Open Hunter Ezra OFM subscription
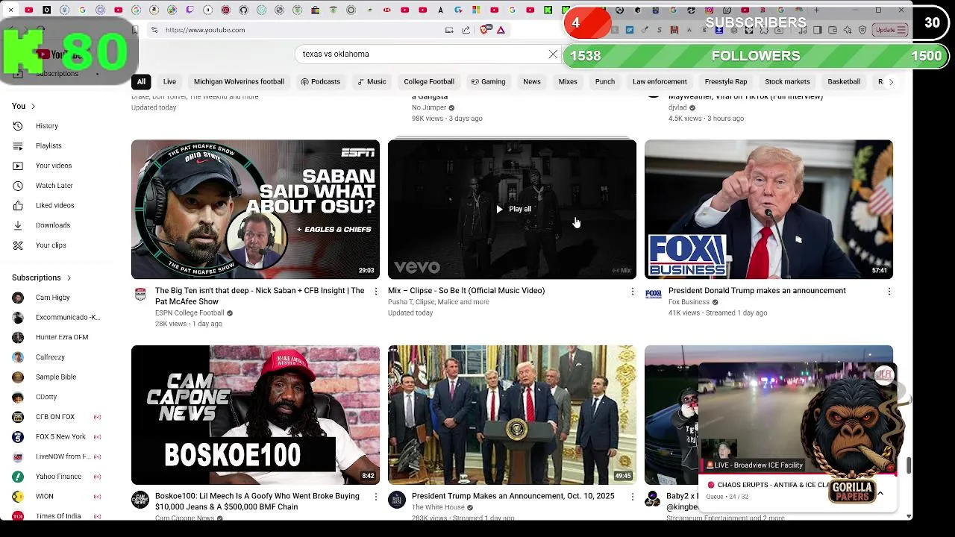 [62, 337]
